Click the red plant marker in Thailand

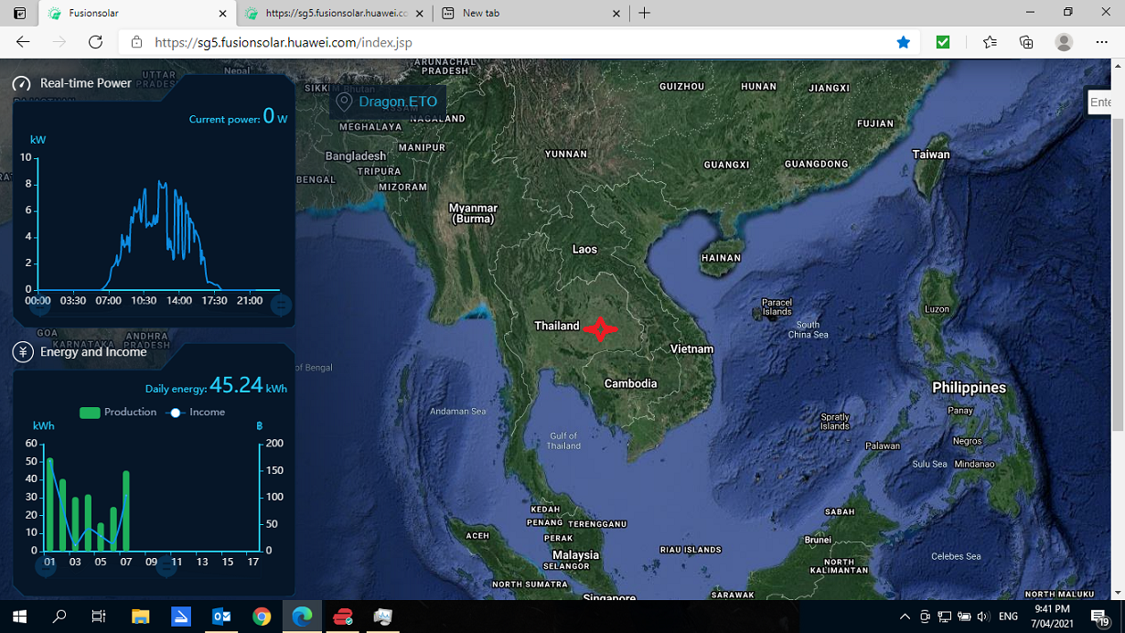[600, 328]
